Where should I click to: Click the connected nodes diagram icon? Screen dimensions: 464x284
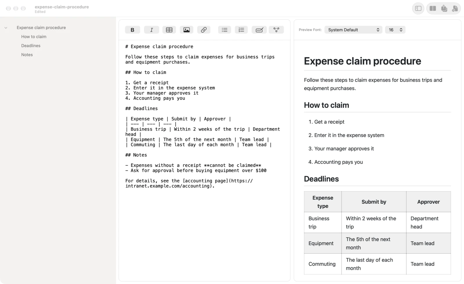[x=276, y=30]
